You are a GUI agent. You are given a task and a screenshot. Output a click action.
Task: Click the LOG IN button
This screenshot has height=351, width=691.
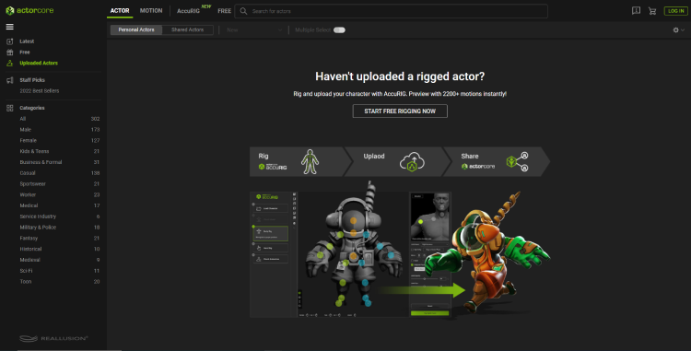click(675, 11)
